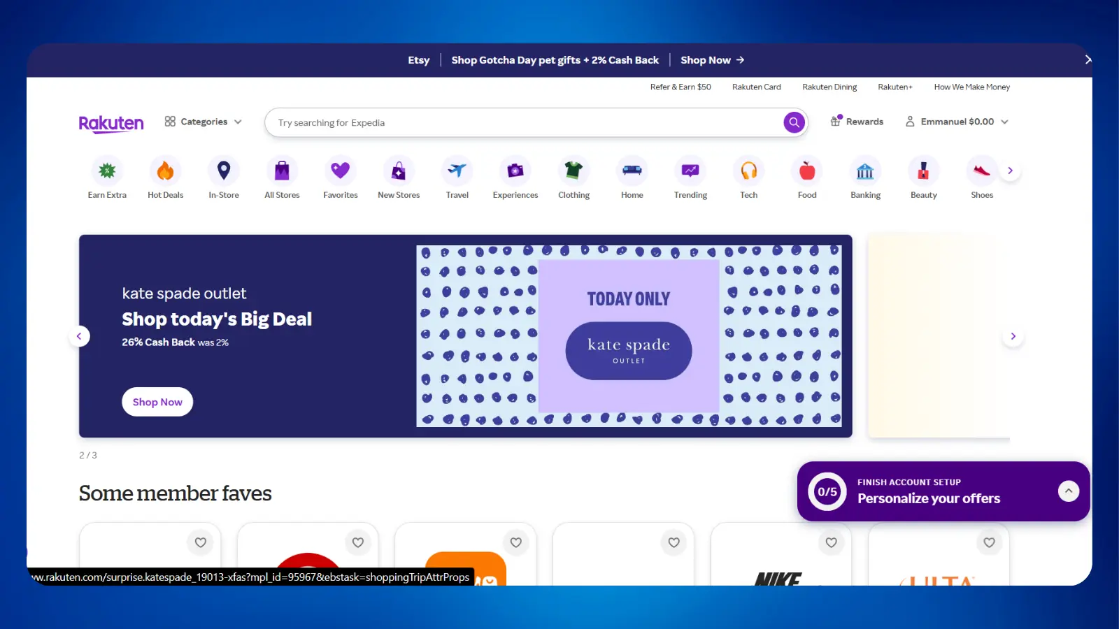The width and height of the screenshot is (1119, 629).
Task: Click the purple search magnifier button
Action: point(794,122)
